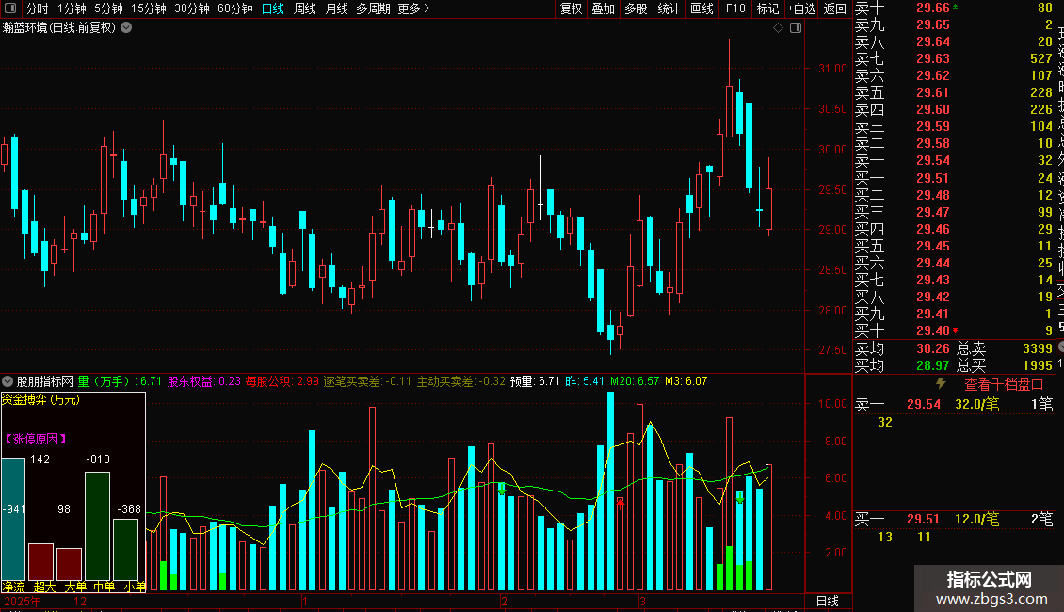This screenshot has height=612, width=1064.
Task: Click 卖均 value 30.26
Action: (933, 348)
